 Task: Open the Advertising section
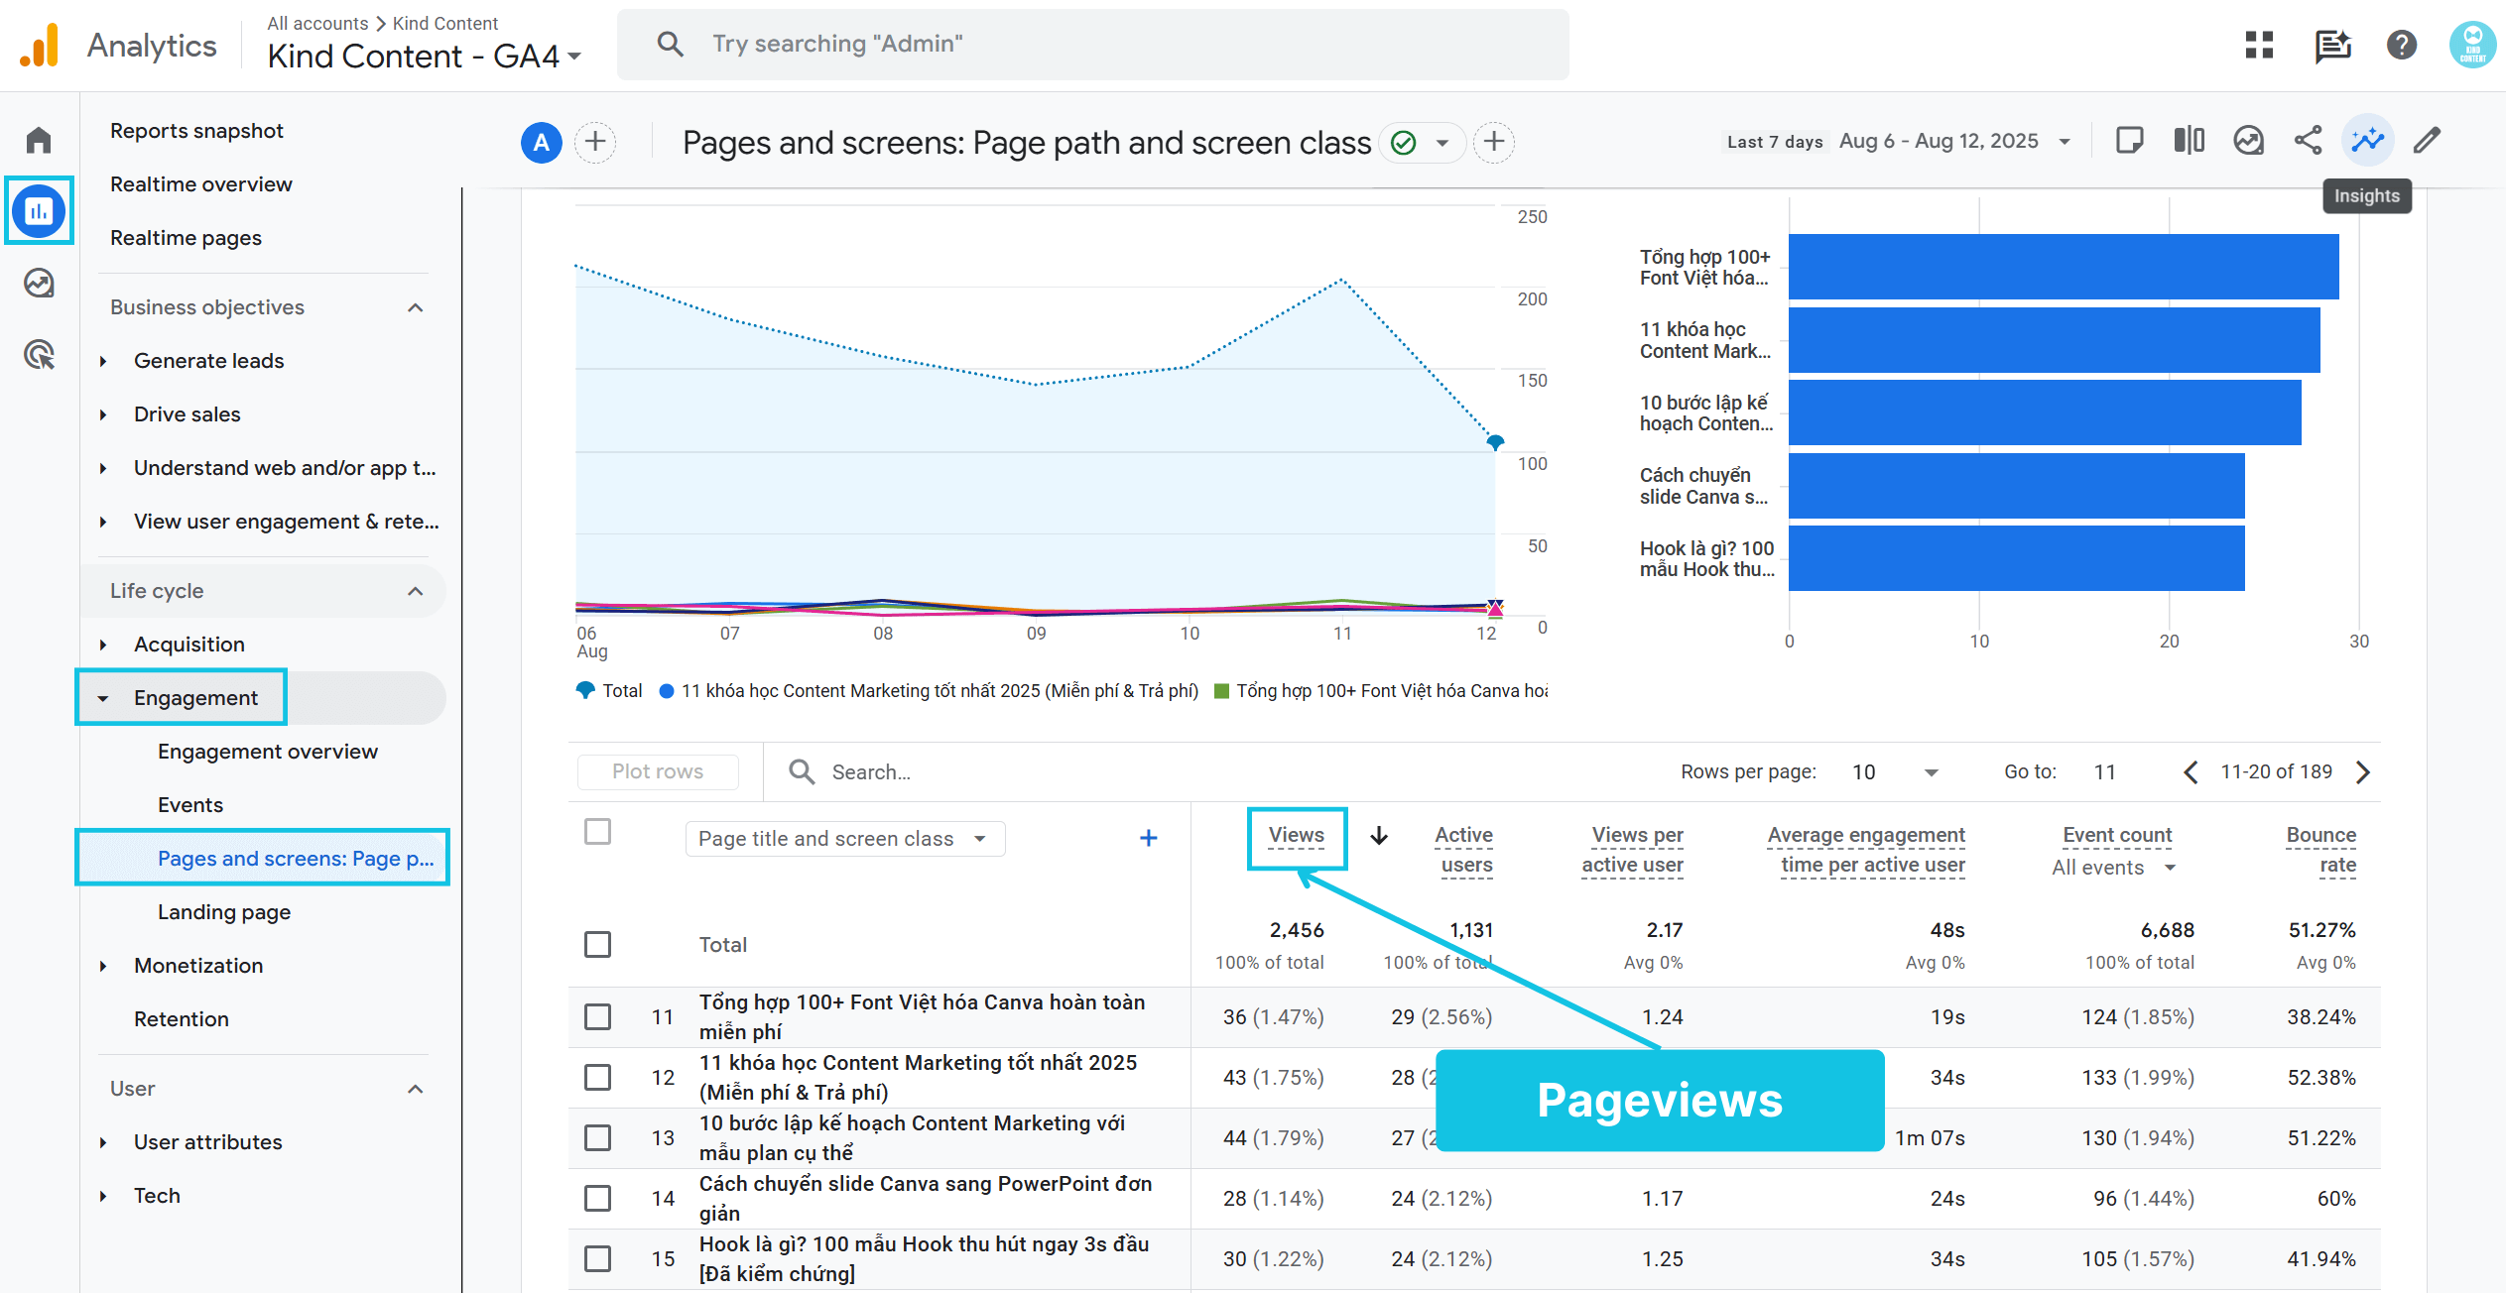pos(38,354)
